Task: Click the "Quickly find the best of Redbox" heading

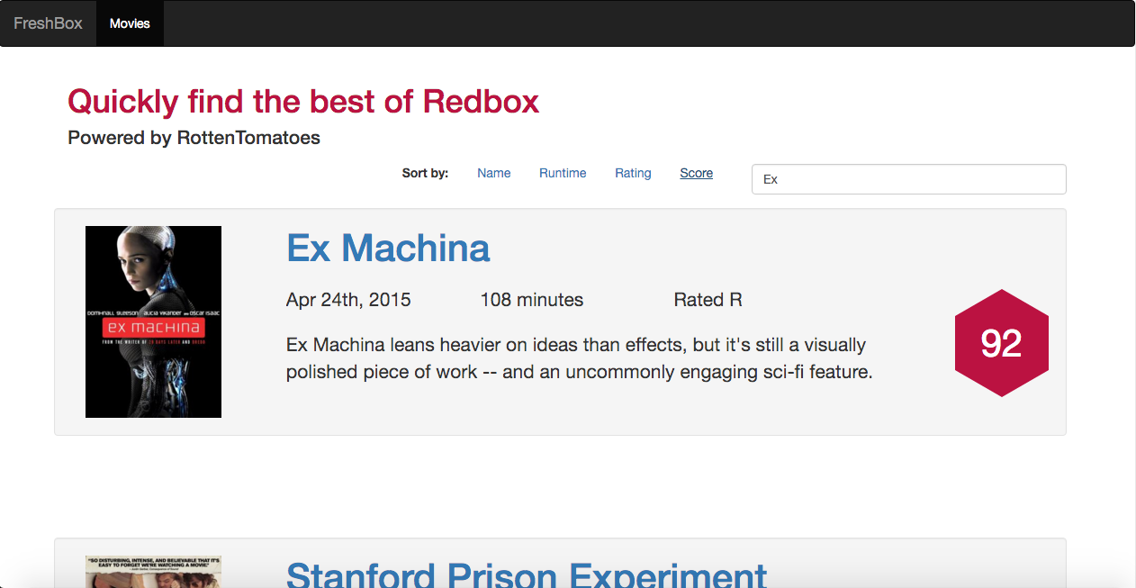Action: point(303,101)
